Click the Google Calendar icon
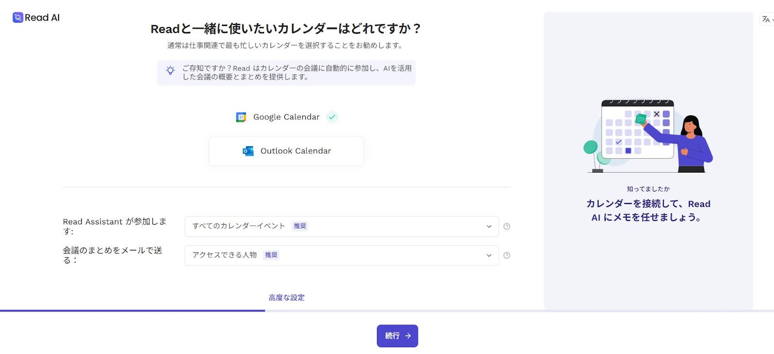This screenshot has width=774, height=354. (x=241, y=117)
